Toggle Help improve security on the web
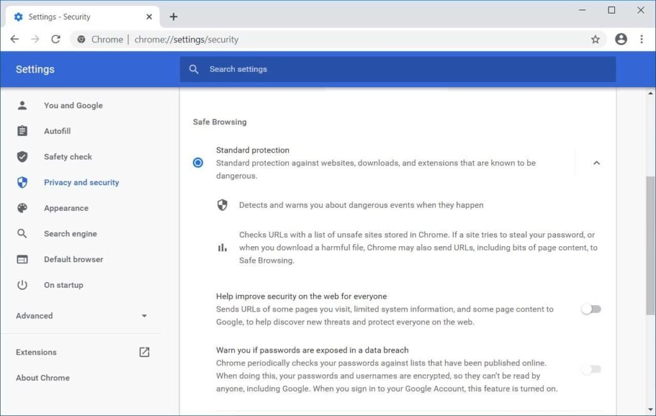Viewport: 656px width, 416px height. (591, 309)
